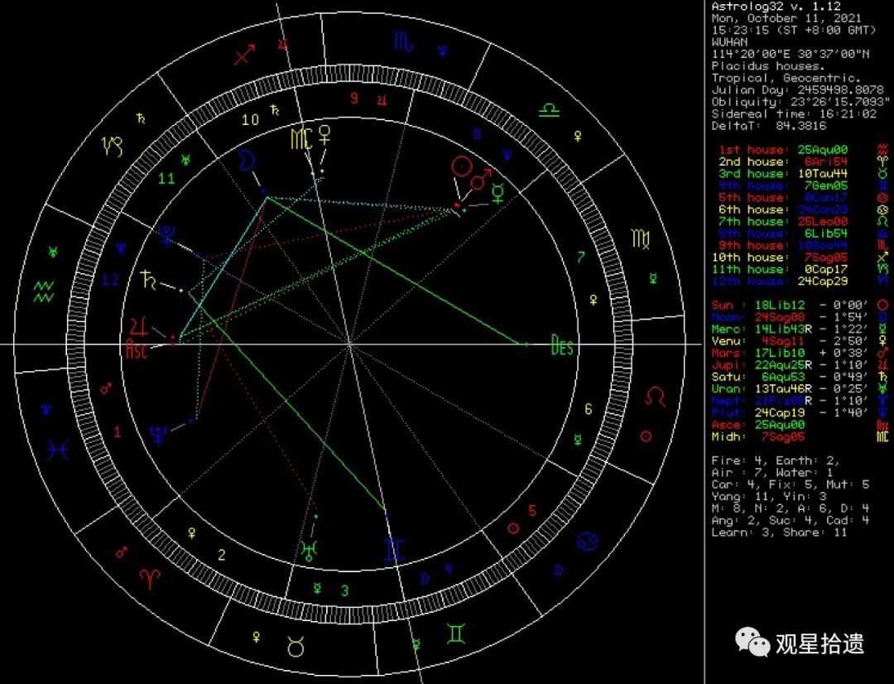This screenshot has width=894, height=684.
Task: Click the Moon 24Sag08 position row
Action: pyautogui.click(x=800, y=317)
